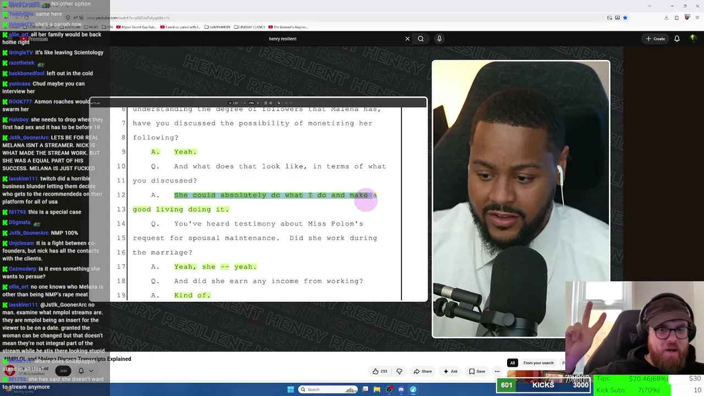The width and height of the screenshot is (704, 396).
Task: Open YouTube notifications bell
Action: click(677, 38)
